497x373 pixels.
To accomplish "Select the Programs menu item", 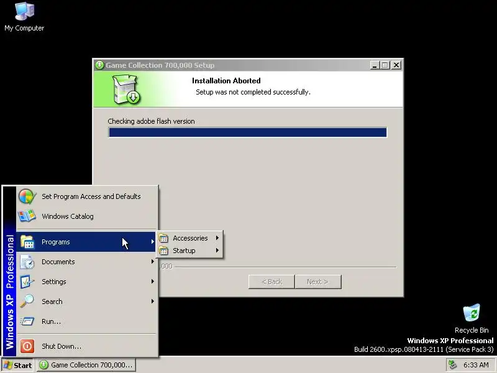I will pyautogui.click(x=86, y=242).
